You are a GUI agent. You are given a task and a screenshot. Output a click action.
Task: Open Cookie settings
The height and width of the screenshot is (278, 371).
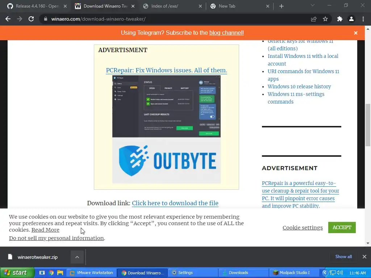tap(303, 228)
